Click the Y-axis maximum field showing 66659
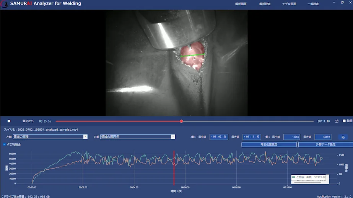The height and width of the screenshot is (198, 353). point(323,137)
